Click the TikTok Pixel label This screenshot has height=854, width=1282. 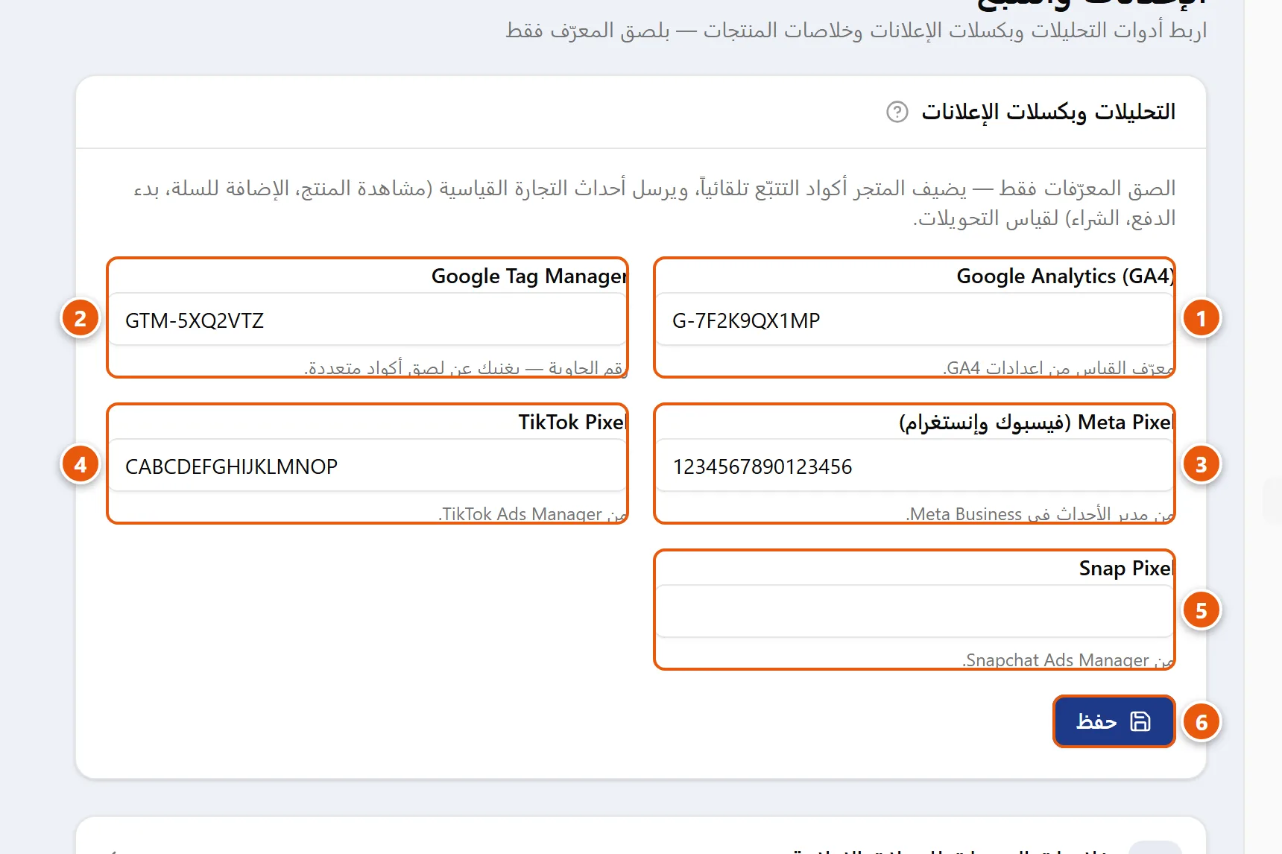[572, 423]
